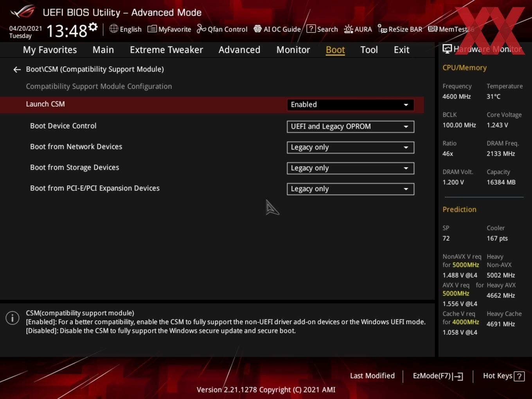Open the Launch CSM dropdown
Image resolution: width=532 pixels, height=399 pixels.
(350, 105)
